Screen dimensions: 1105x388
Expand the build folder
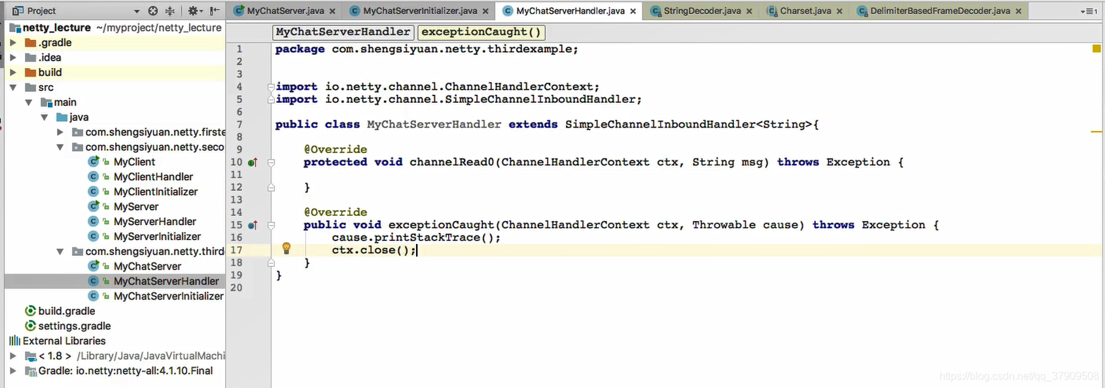pyautogui.click(x=12, y=72)
